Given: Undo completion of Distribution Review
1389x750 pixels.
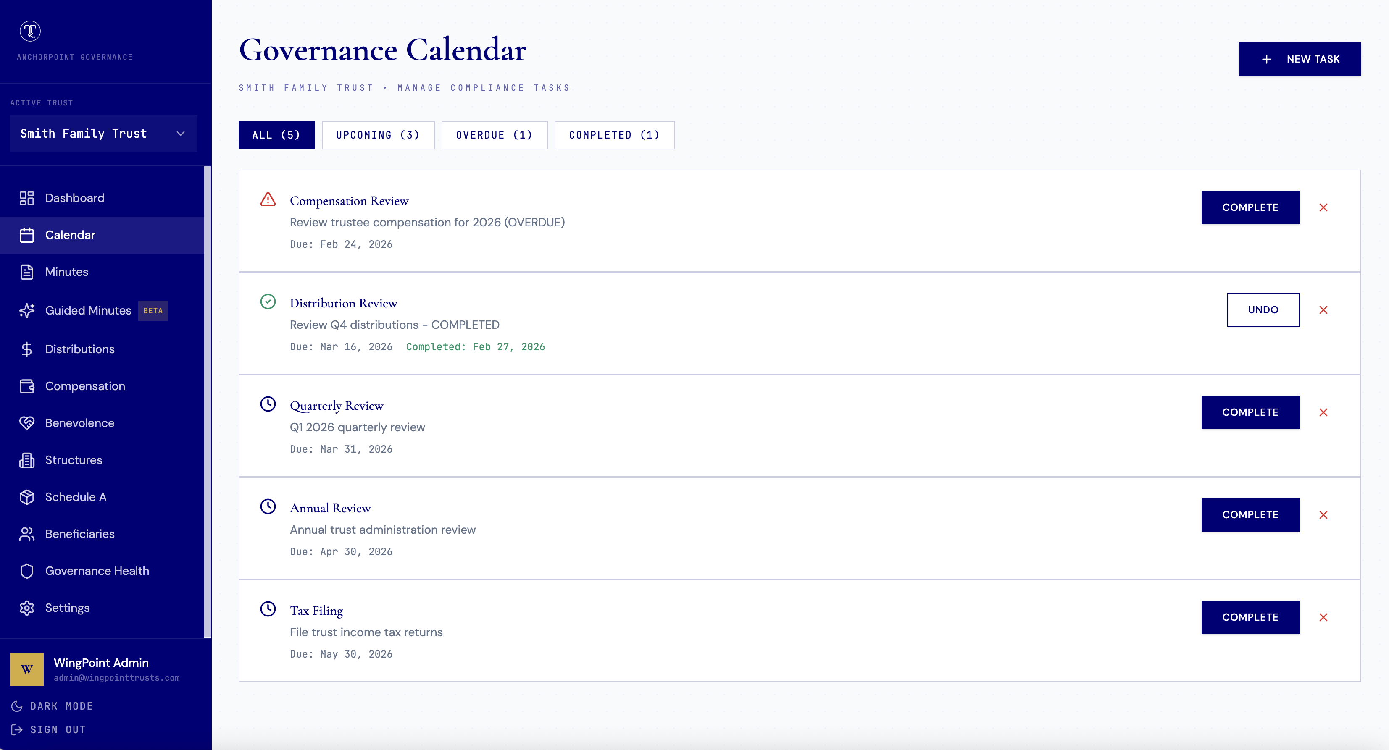Looking at the screenshot, I should [1263, 310].
